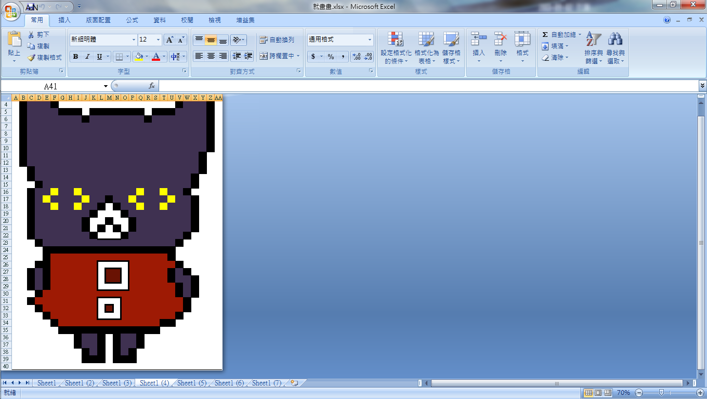
Task: Apply comma style number format
Action: [343, 57]
